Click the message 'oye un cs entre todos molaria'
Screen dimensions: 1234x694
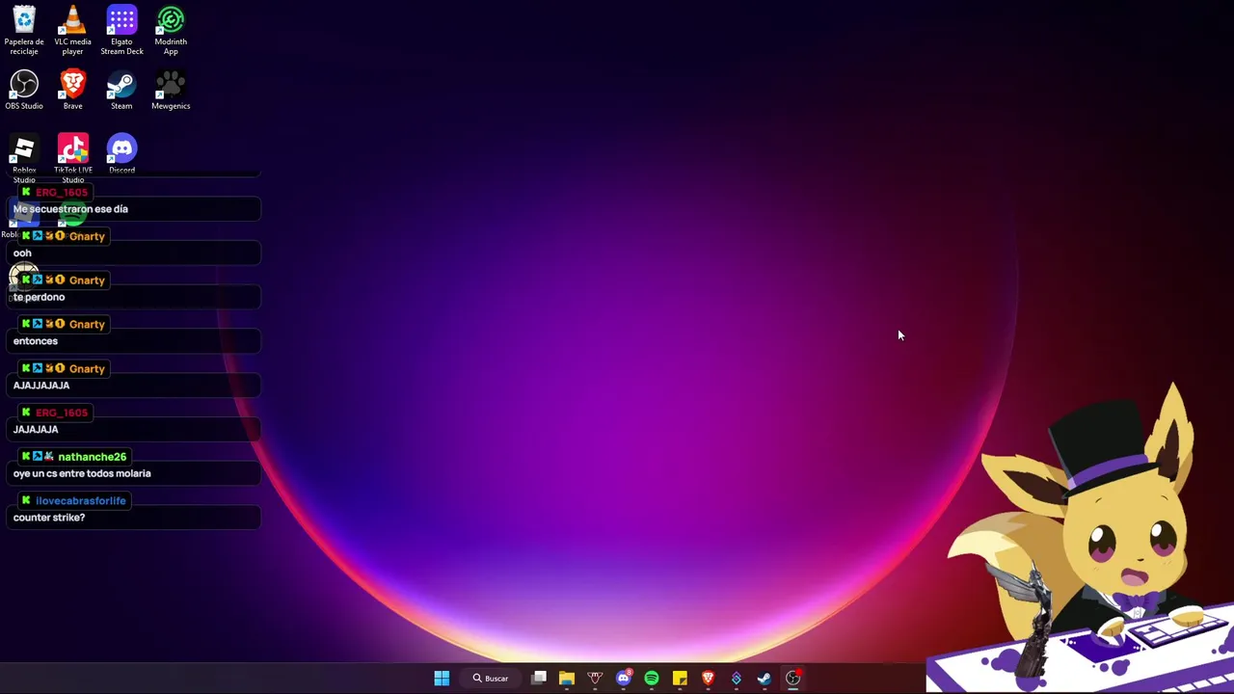click(x=82, y=473)
